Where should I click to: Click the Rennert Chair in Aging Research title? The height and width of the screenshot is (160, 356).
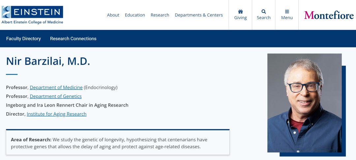[67, 105]
